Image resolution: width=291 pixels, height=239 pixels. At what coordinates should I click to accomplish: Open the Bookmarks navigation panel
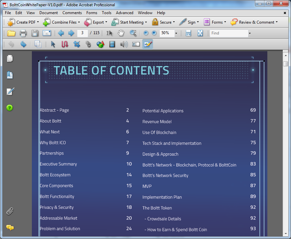point(10,75)
